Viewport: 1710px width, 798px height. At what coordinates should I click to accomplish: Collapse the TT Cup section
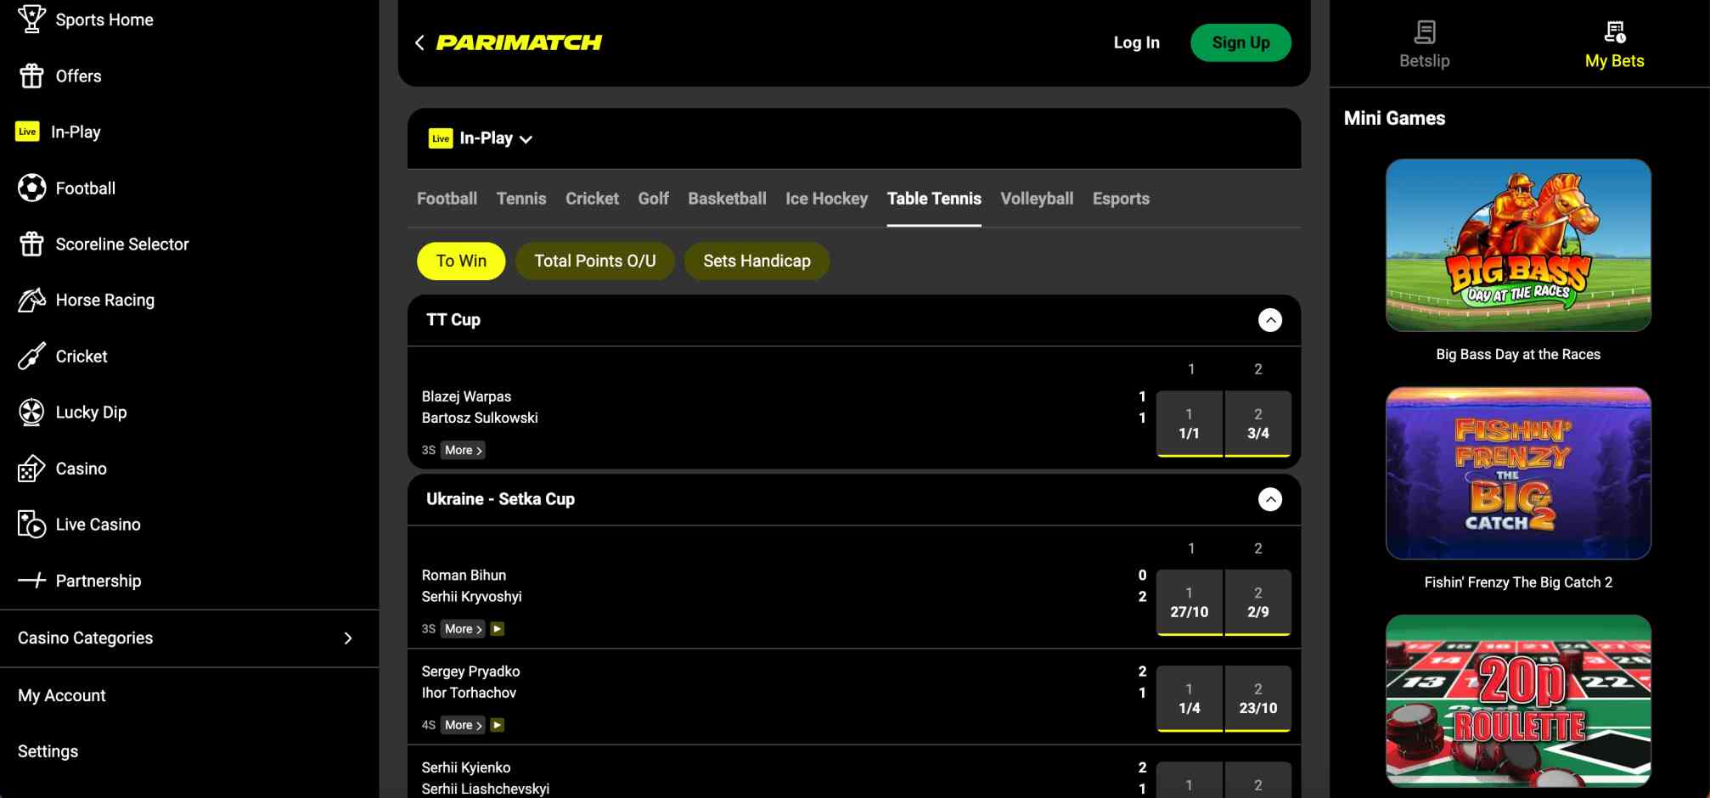pos(1270,320)
